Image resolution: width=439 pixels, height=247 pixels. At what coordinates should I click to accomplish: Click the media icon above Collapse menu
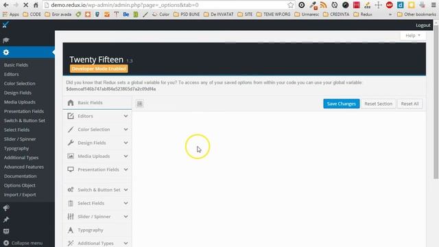6,231
